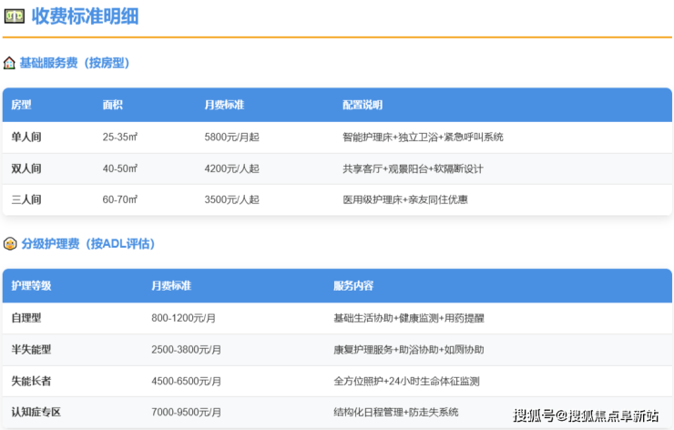
Task: Click the 认知症专区 row label
Action: tap(36, 412)
